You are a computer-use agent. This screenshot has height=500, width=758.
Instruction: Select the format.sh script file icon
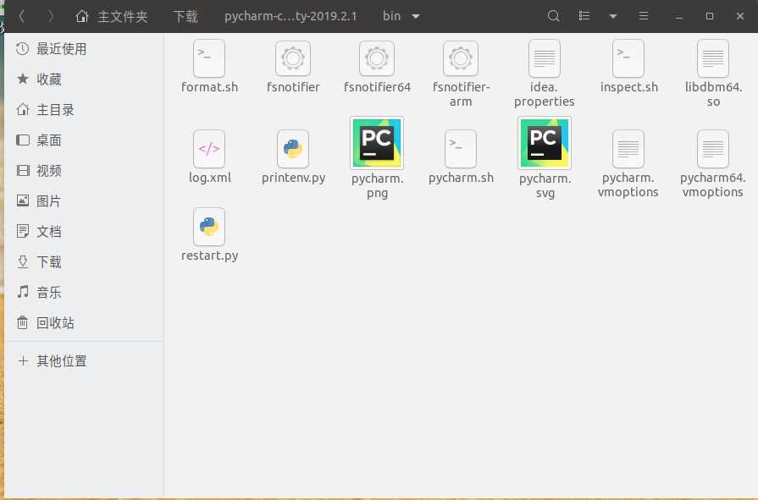click(209, 58)
